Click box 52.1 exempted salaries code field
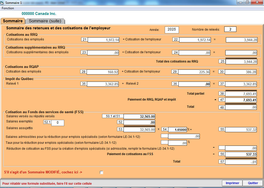This screenshot has width=264, height=188. [x=57, y=123]
